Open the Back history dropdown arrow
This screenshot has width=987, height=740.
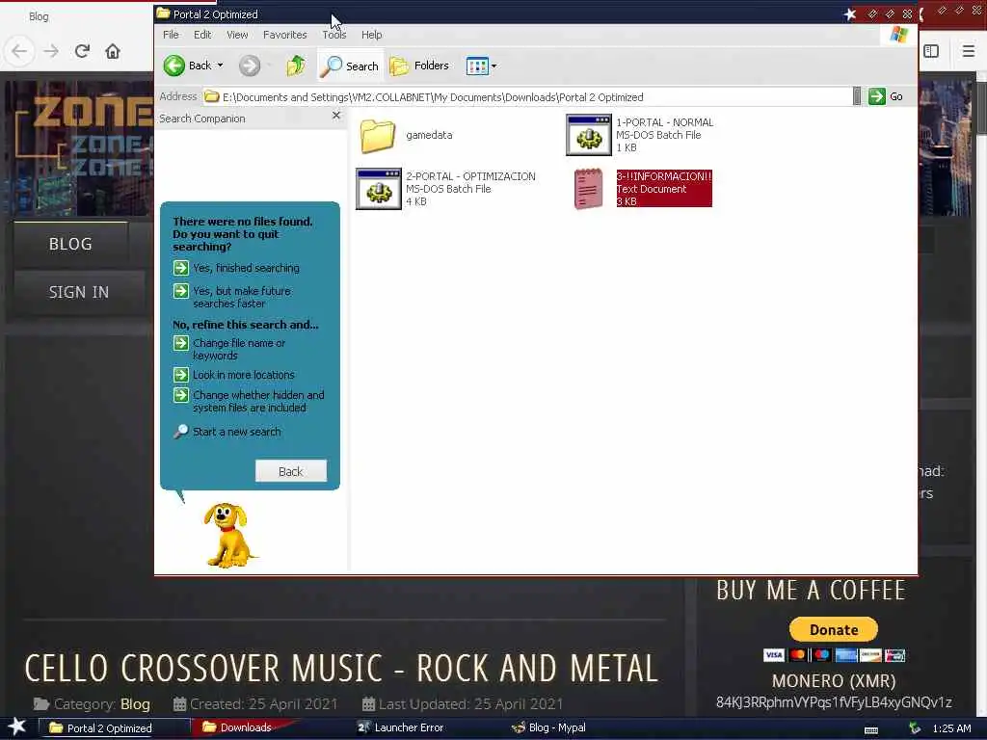(221, 66)
